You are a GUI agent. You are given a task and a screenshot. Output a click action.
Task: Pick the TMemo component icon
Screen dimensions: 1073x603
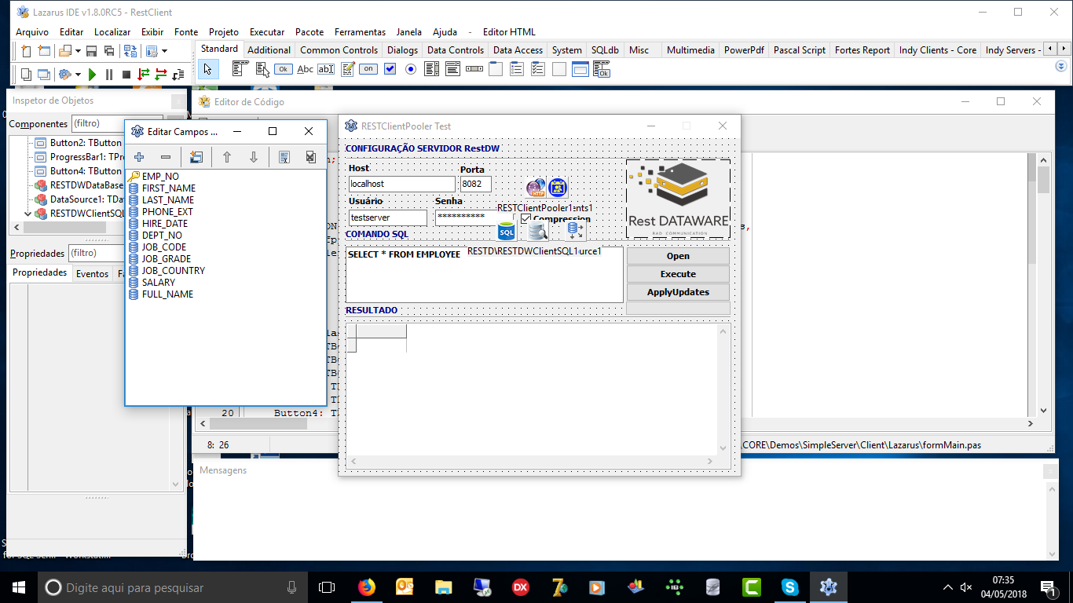(346, 69)
